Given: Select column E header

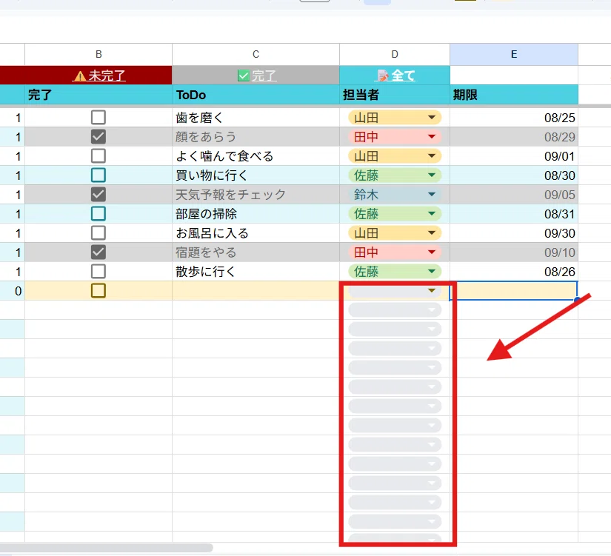Looking at the screenshot, I should click(514, 54).
